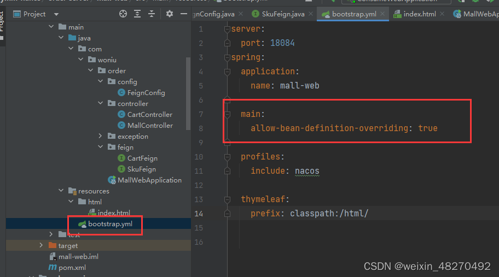Collapse the com package
The height and width of the screenshot is (277, 499).
coord(71,49)
